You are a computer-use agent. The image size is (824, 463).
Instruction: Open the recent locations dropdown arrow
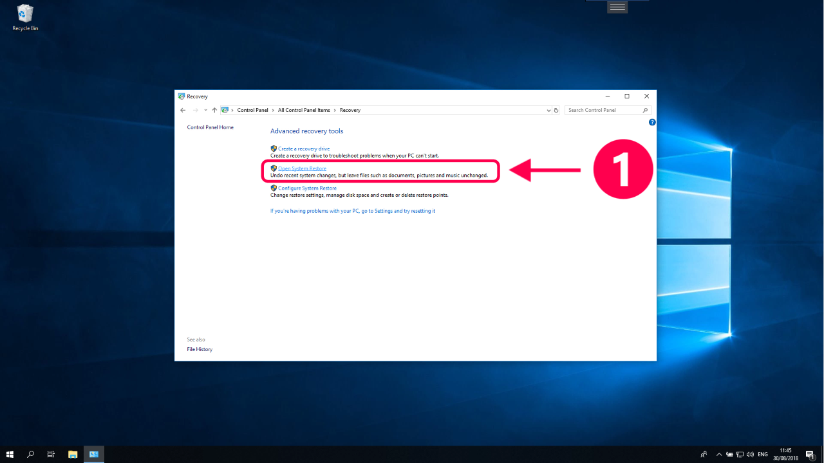(x=205, y=110)
